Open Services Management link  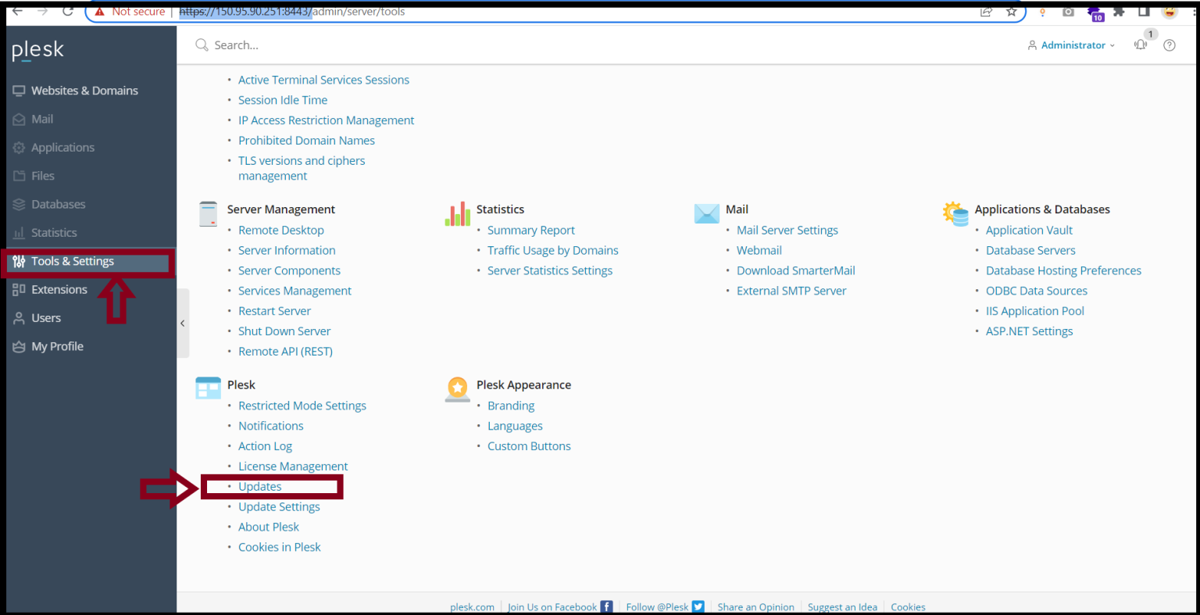(295, 291)
